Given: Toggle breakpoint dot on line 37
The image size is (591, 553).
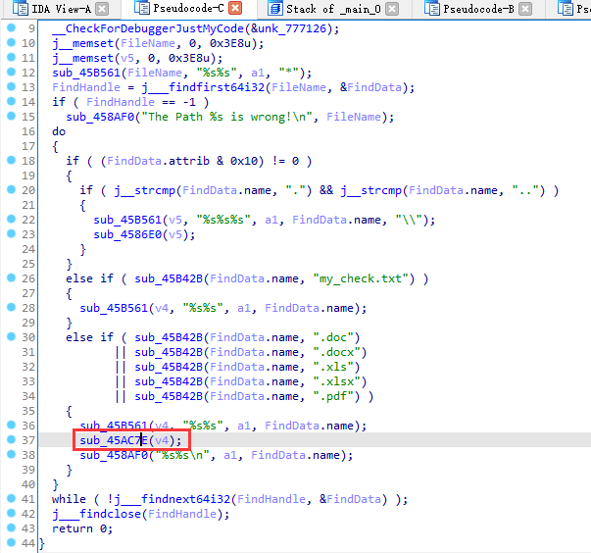Looking at the screenshot, I should pos(11,439).
